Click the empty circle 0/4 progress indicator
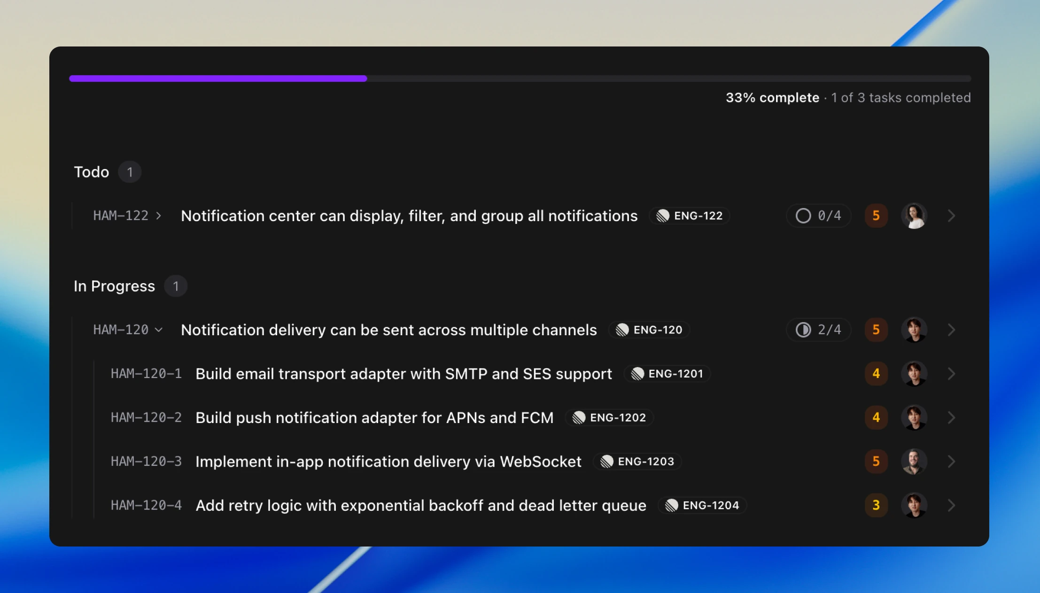This screenshot has width=1040, height=593. point(818,216)
